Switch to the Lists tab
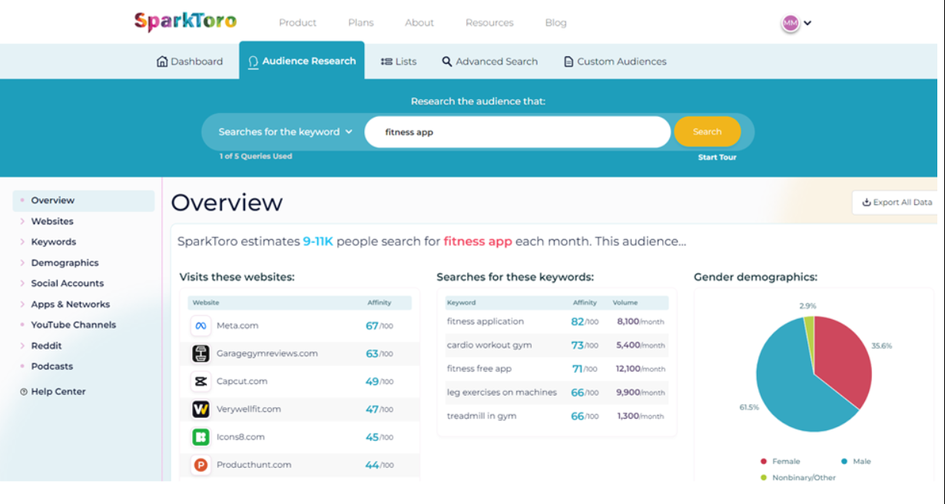Viewport: 945px width, 504px height. coord(399,61)
